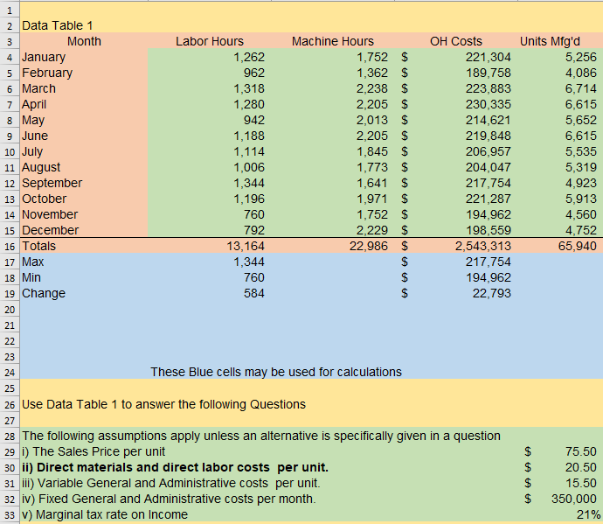The width and height of the screenshot is (603, 524).
Task: Click 'Use Data Table 1 to answer' text
Action: tap(163, 404)
